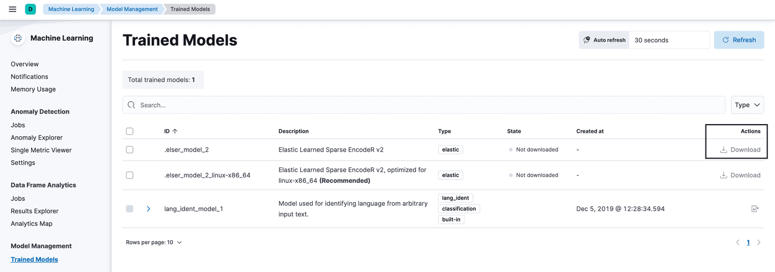Check the .elser_model_2_linux-x86_64 row checkbox

point(130,175)
